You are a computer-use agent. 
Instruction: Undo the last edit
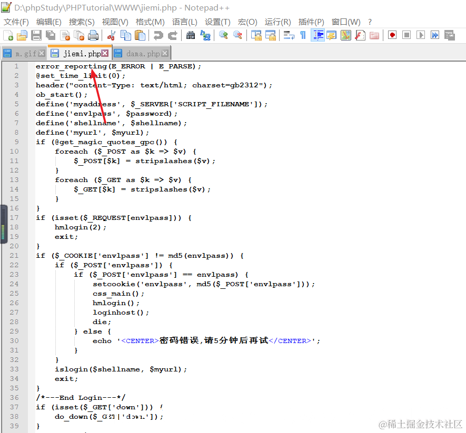pos(158,35)
